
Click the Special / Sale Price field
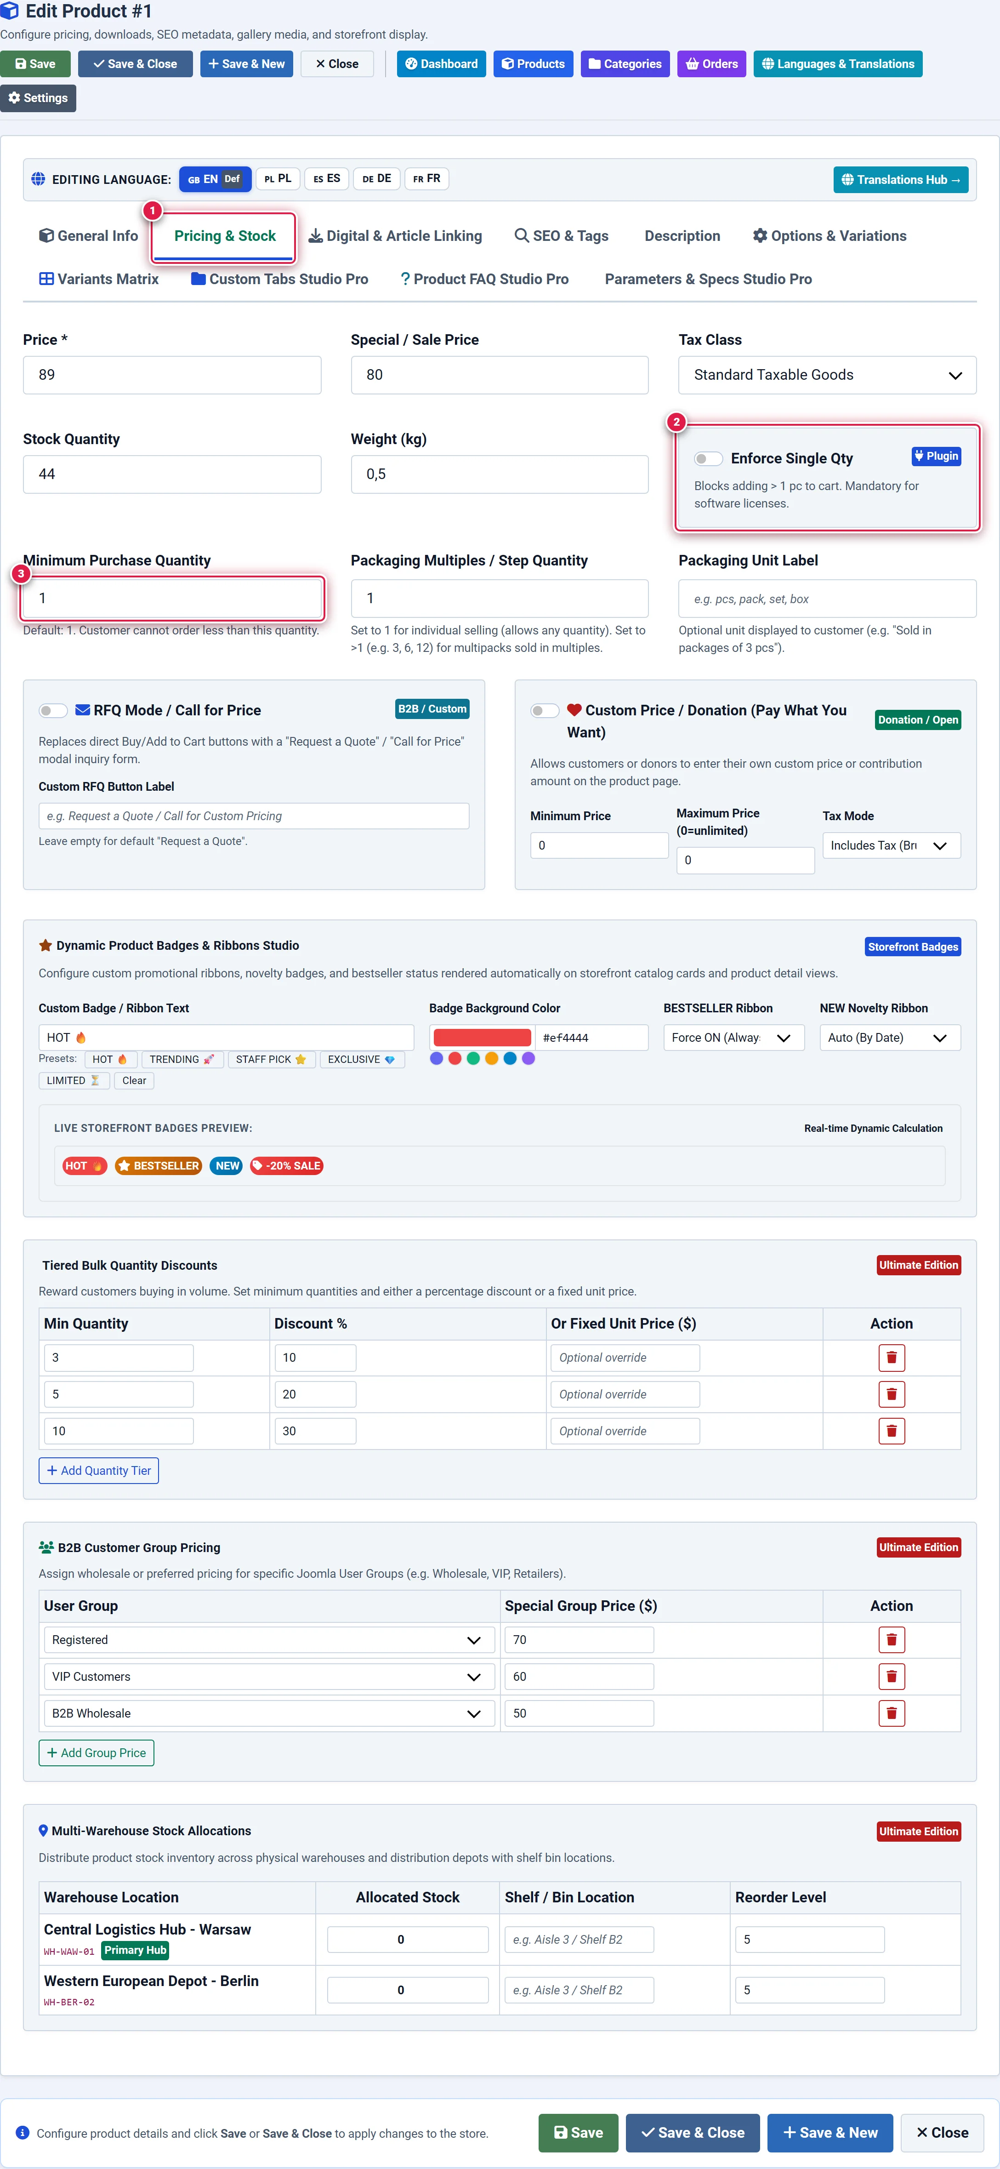point(499,375)
